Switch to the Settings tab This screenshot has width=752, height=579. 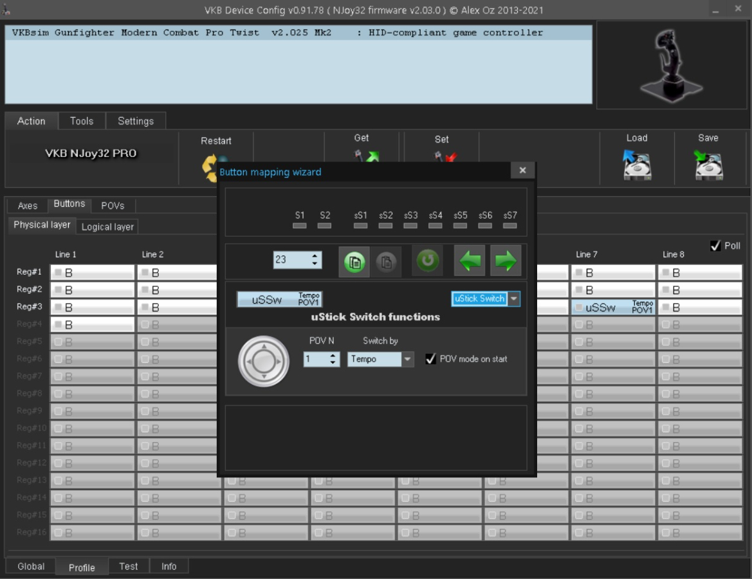tap(136, 121)
